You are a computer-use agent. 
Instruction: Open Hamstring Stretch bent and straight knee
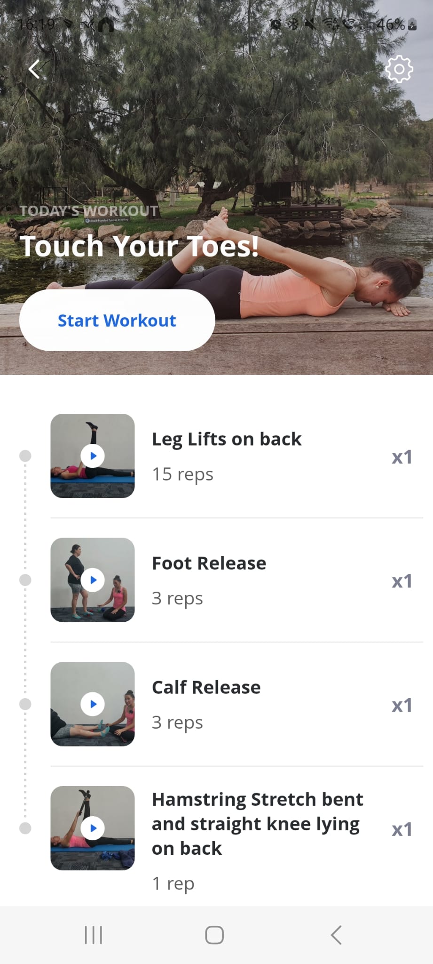[258, 824]
